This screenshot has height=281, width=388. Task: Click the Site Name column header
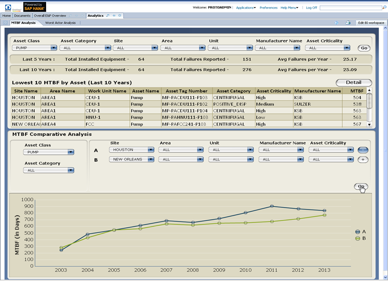(x=26, y=91)
